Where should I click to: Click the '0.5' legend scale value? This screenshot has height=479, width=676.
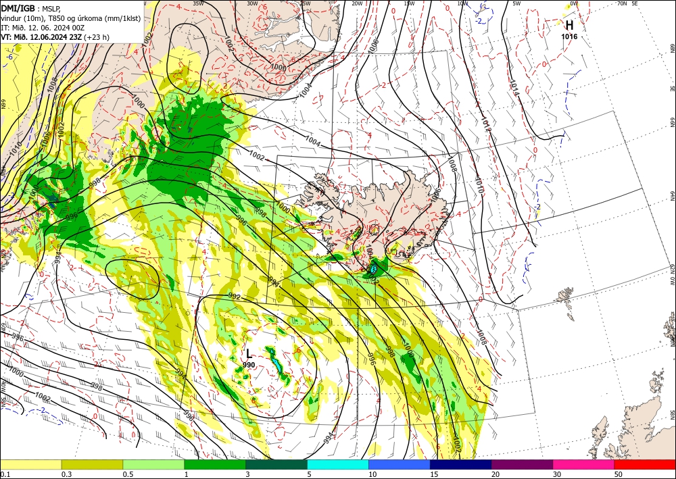coord(128,474)
